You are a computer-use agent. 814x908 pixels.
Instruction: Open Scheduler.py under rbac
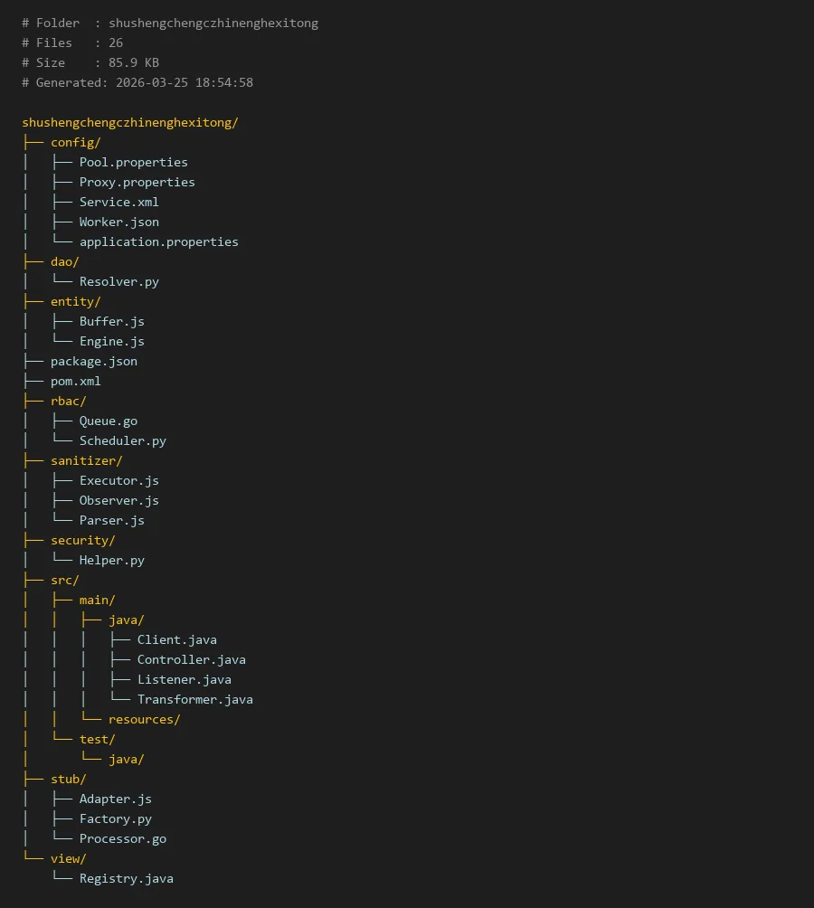[122, 440]
